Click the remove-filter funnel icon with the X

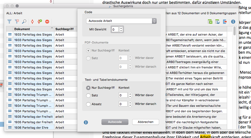coord(17,21)
